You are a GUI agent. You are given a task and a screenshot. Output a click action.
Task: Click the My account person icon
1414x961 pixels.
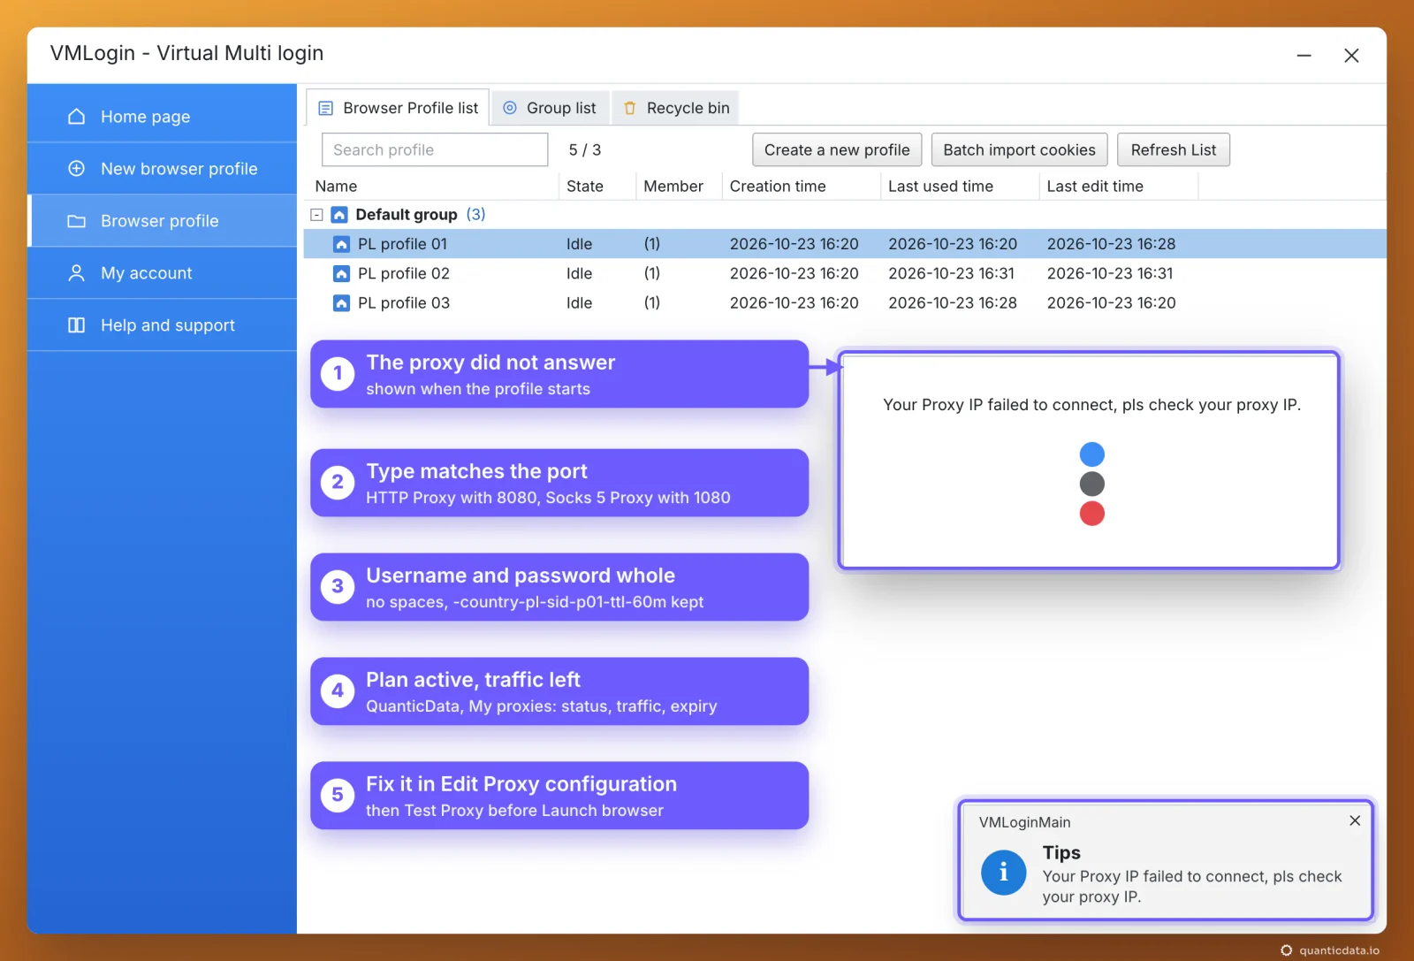click(77, 272)
